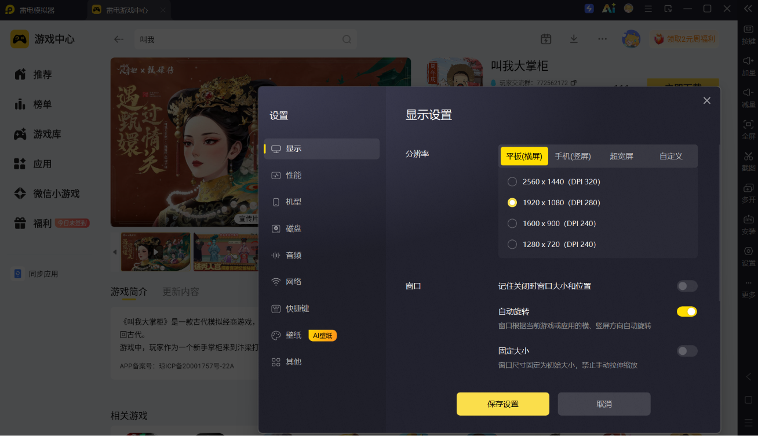Click the 游戏中心 logo
Image resolution: width=758 pixels, height=436 pixels.
20,39
